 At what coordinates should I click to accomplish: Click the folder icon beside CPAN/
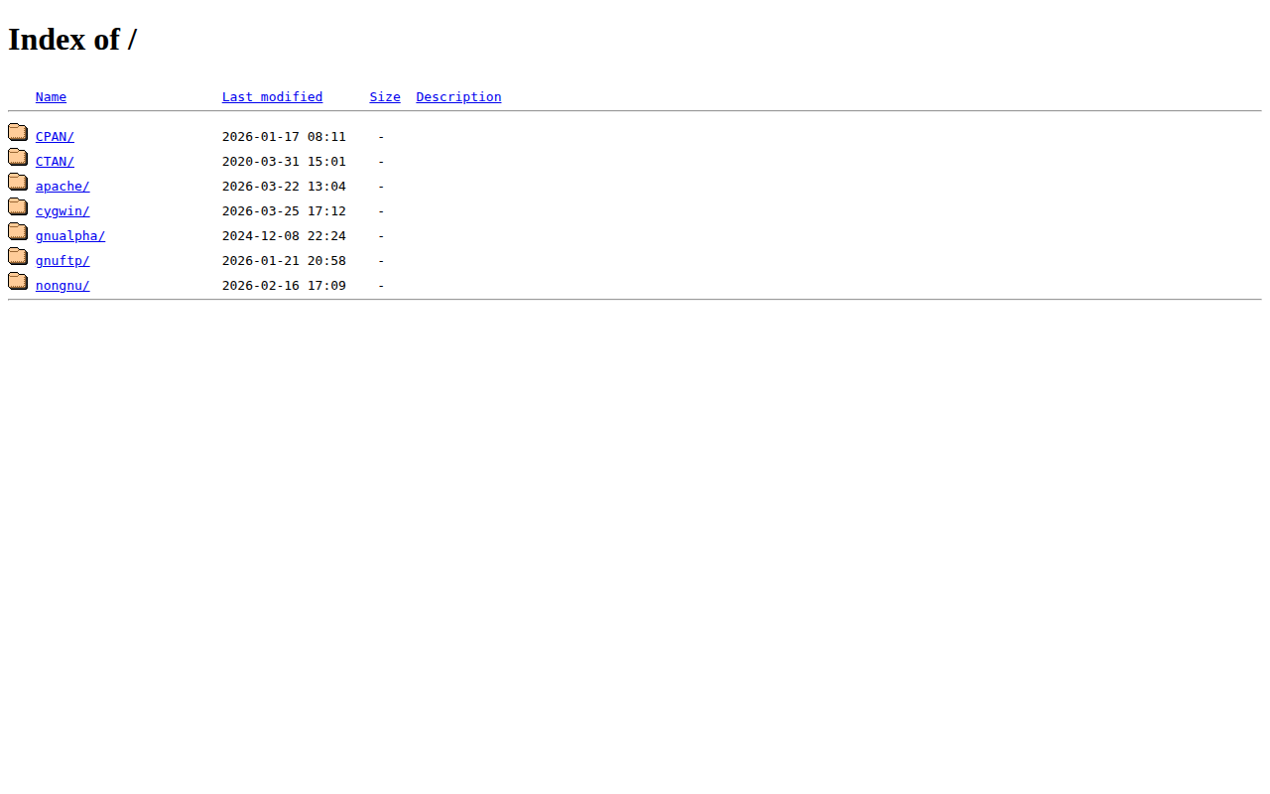pos(18,133)
